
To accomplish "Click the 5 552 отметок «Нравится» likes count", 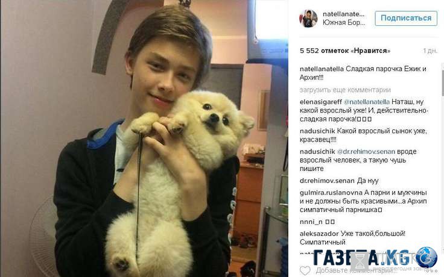I will pyautogui.click(x=345, y=51).
